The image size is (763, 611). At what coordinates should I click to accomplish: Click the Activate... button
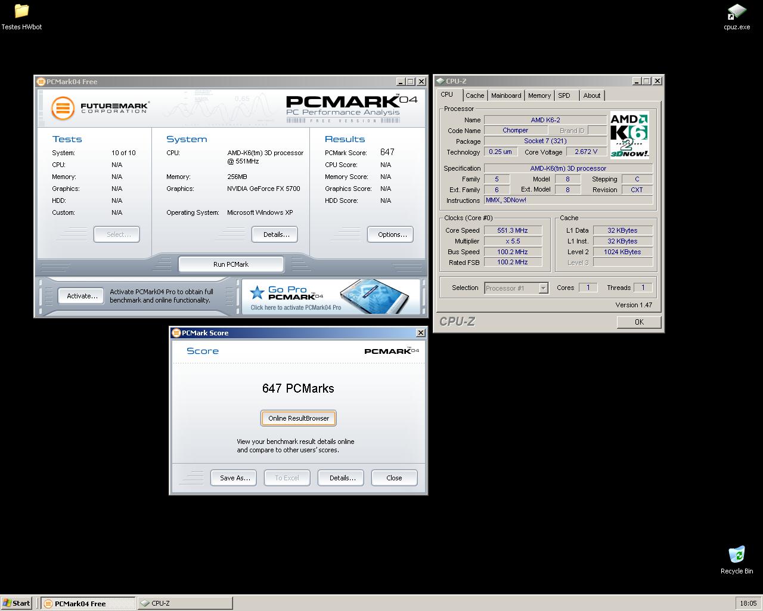coord(82,296)
